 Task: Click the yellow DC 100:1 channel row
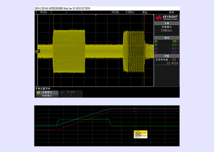[167, 42]
